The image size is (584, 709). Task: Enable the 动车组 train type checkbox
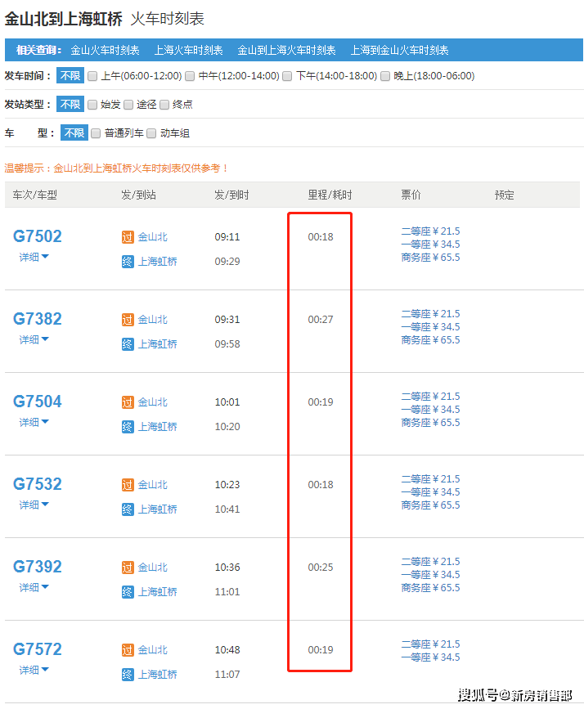[151, 133]
